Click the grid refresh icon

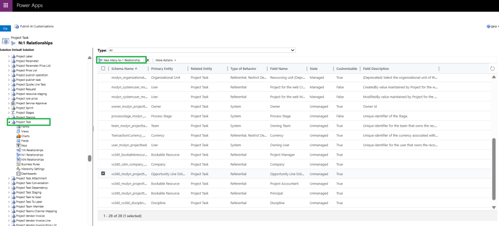tap(493, 68)
